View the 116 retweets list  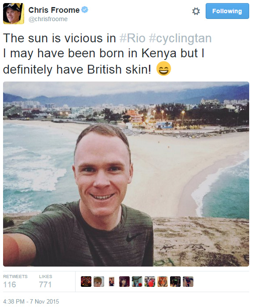pyautogui.click(x=15, y=281)
